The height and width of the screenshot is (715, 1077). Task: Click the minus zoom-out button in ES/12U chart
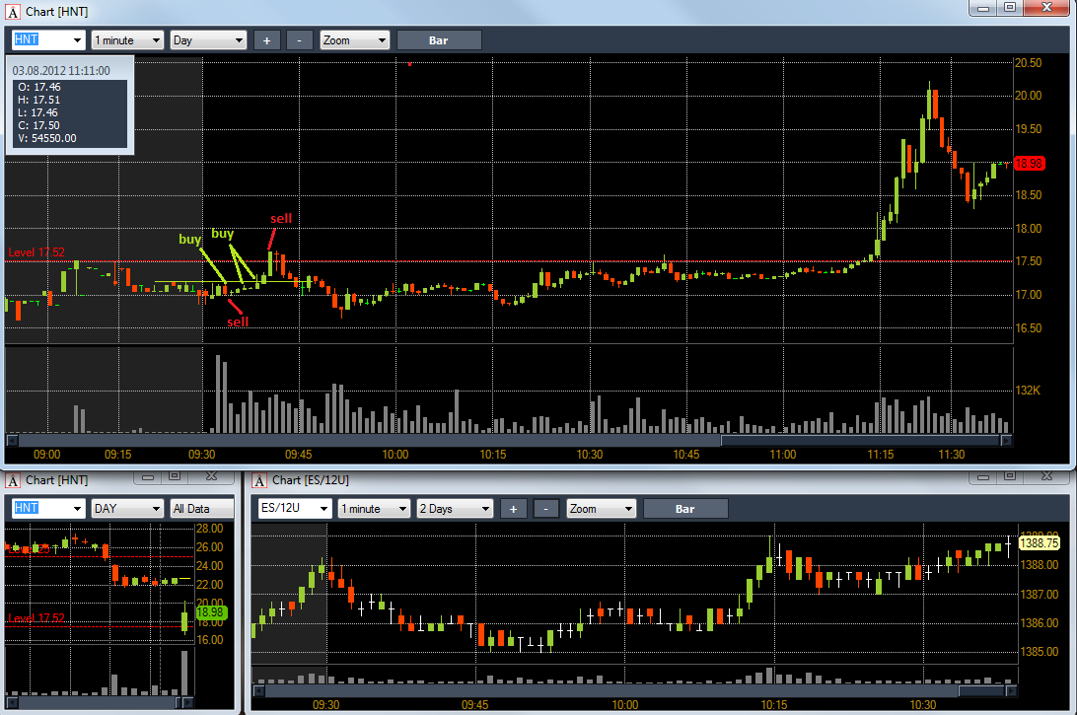[x=546, y=508]
